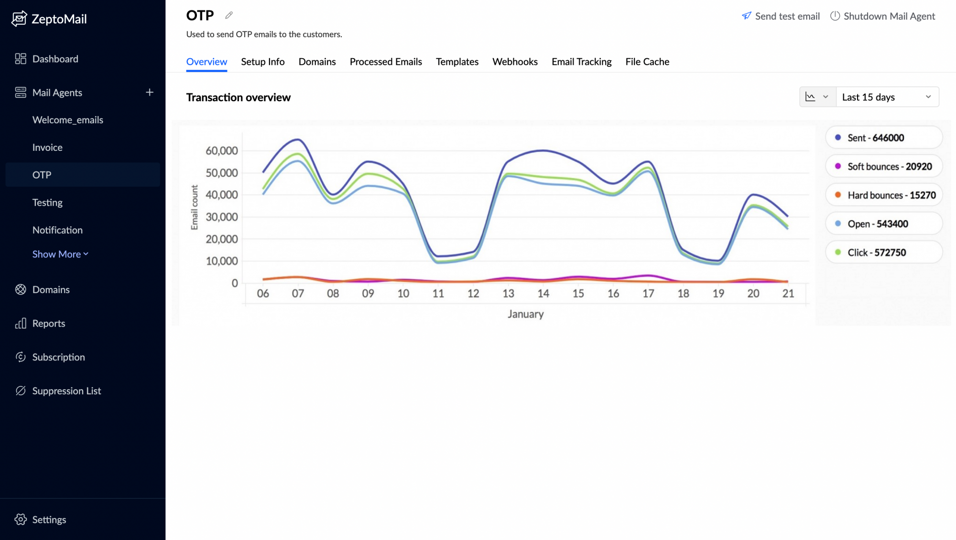Click the Hard bounces orange color dot
The width and height of the screenshot is (956, 540).
(837, 195)
